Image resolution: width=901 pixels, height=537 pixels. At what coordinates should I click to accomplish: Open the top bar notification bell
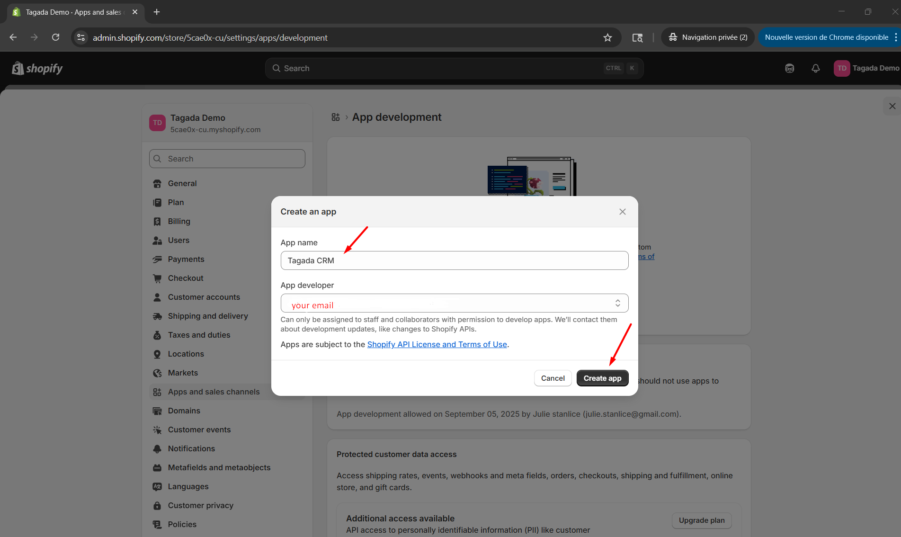point(816,68)
